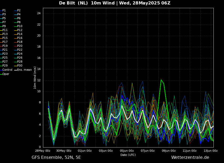Click the Wetterzentrale.de text
The height and width of the screenshot is (163, 224).
(190, 157)
